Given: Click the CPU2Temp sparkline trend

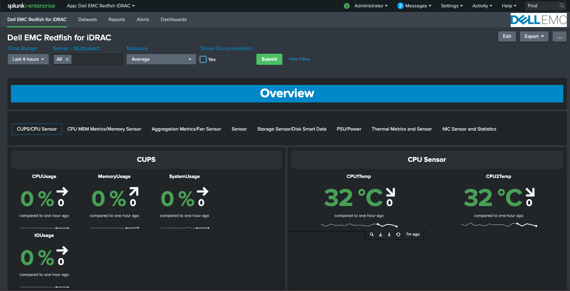Looking at the screenshot, I should [498, 225].
